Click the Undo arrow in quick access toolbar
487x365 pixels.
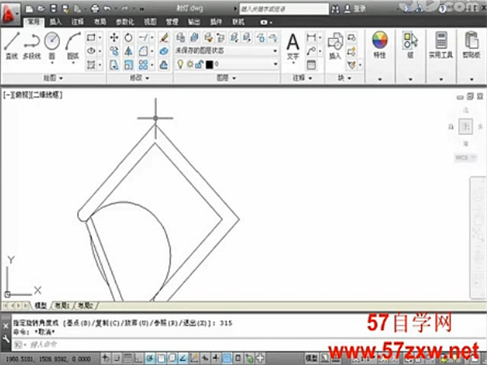click(107, 9)
